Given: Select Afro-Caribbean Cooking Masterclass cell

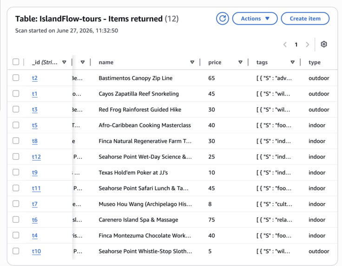Looking at the screenshot, I should click(x=145, y=125).
